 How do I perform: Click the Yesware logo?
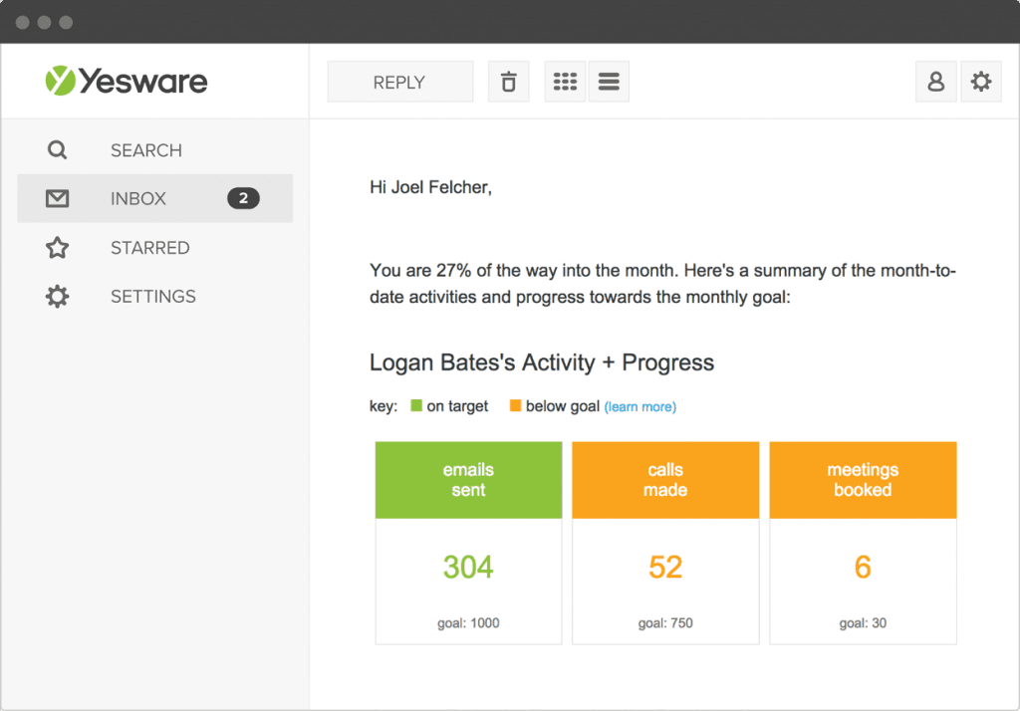pos(127,81)
